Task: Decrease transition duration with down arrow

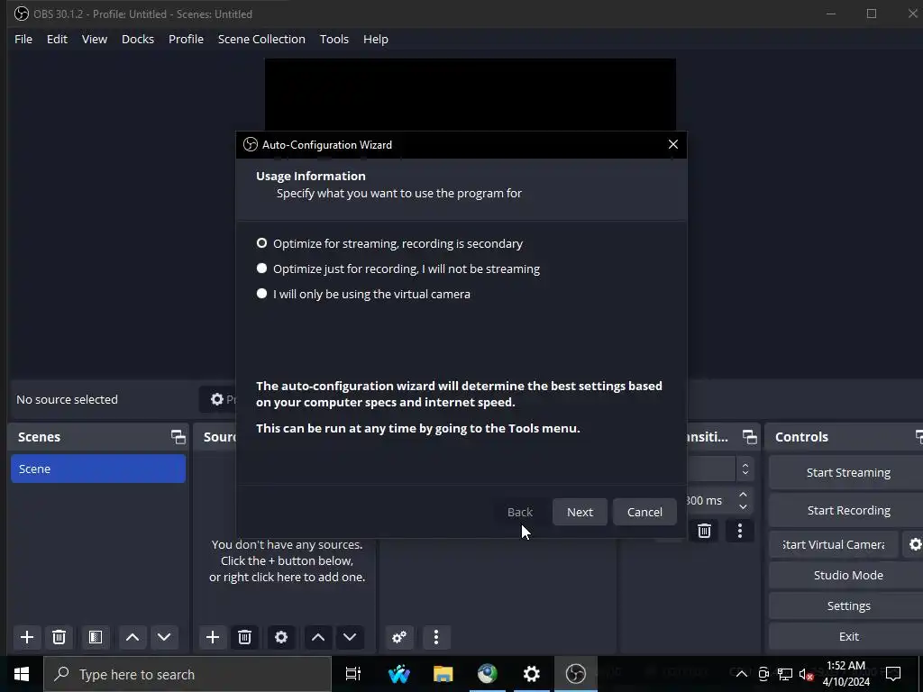Action: point(743,506)
